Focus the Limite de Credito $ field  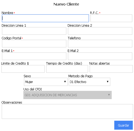tap(23, 69)
